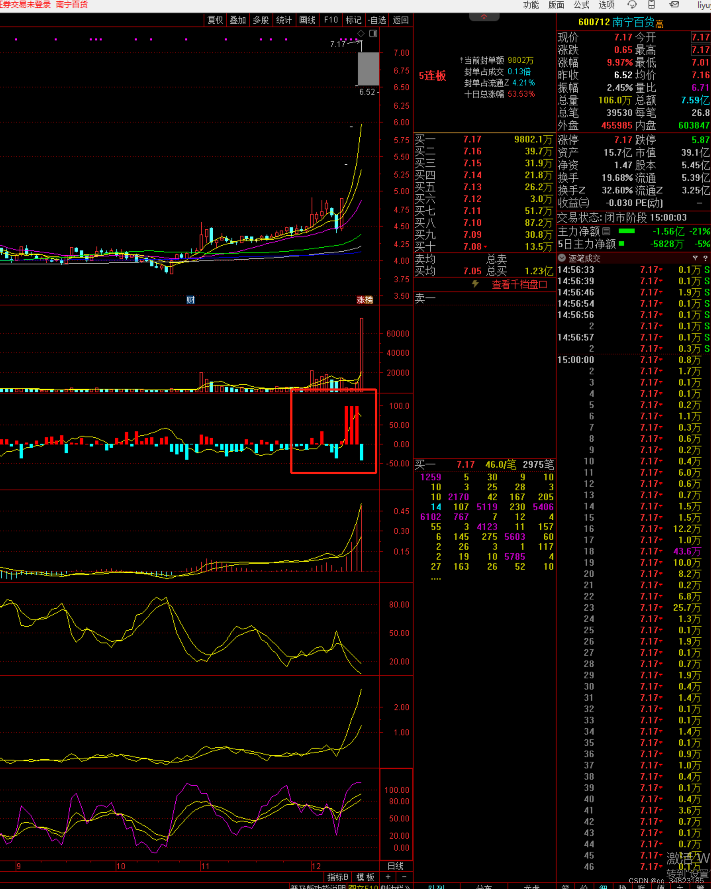Click the 涨停 7.17 value
711x889 pixels.
point(623,140)
